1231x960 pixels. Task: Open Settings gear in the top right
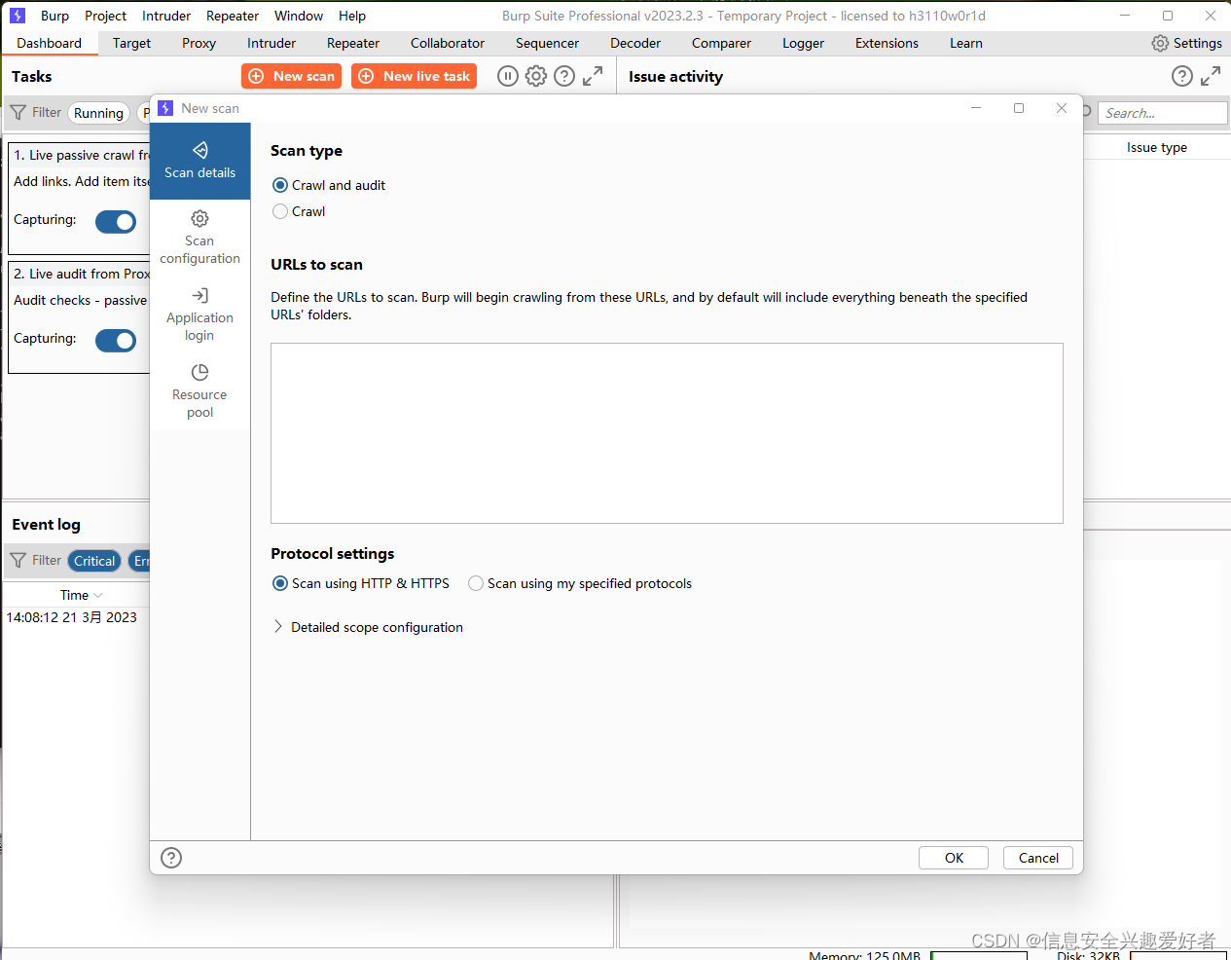[1186, 43]
